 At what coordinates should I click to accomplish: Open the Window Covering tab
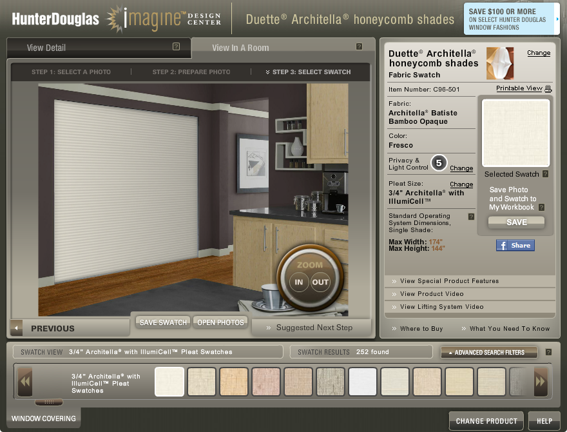[43, 418]
